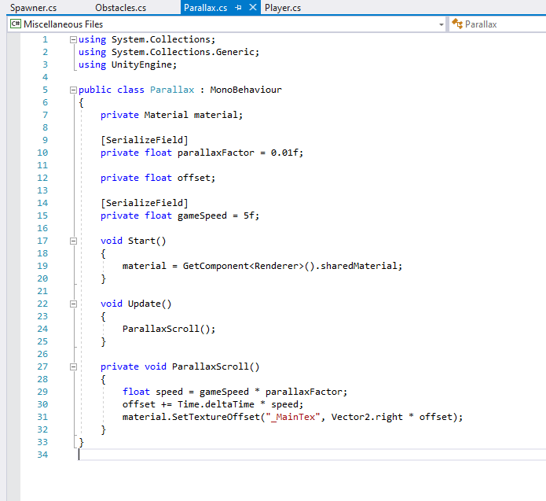Collapse the using directives block

73,39
